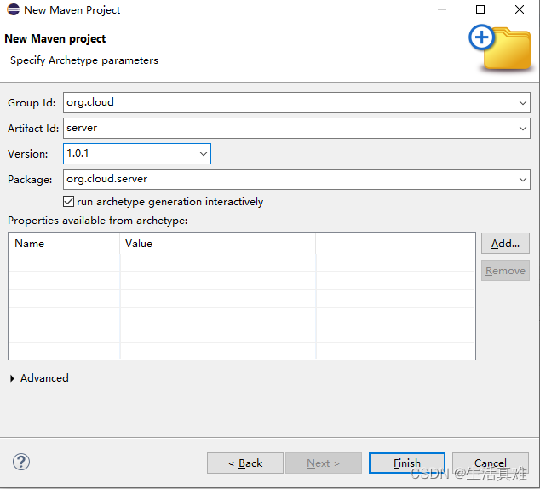540x489 pixels.
Task: Open the Artifact Id dropdown arrow
Action: tap(522, 129)
